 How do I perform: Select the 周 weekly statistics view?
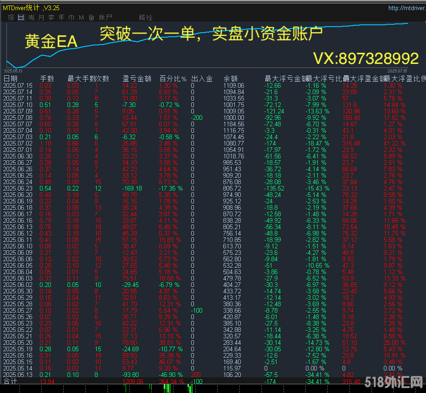tap(31, 17)
